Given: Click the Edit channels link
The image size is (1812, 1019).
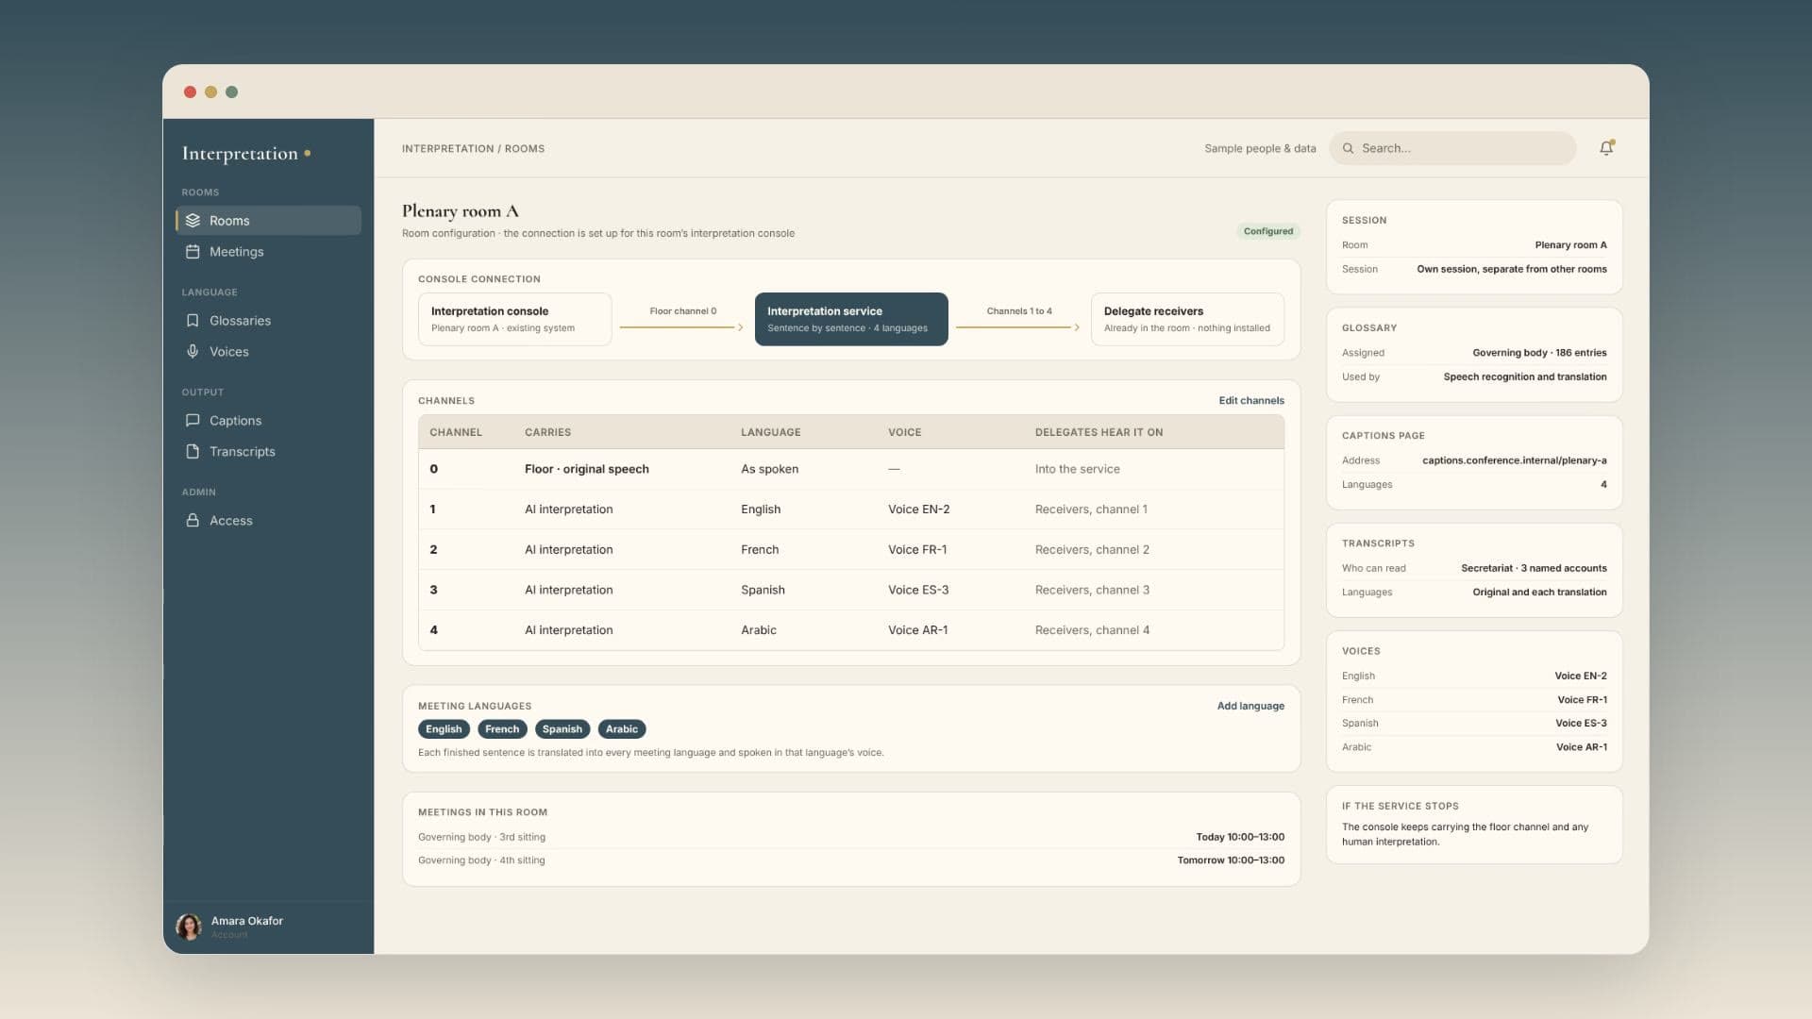Looking at the screenshot, I should [1250, 400].
